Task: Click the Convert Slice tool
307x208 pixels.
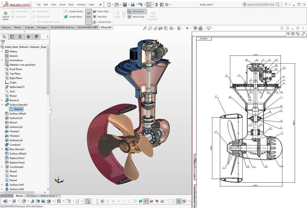Action: pos(102,22)
